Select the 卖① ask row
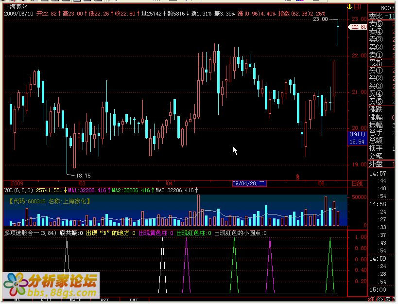 tap(381, 55)
